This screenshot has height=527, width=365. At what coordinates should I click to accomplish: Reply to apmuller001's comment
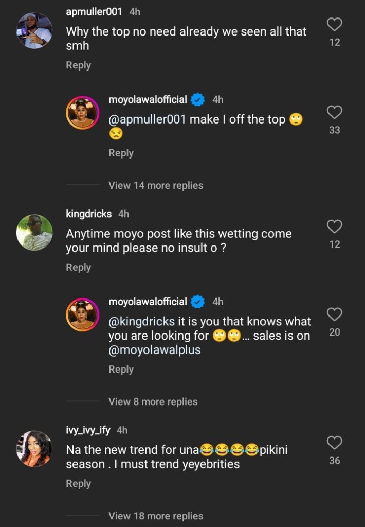point(78,65)
